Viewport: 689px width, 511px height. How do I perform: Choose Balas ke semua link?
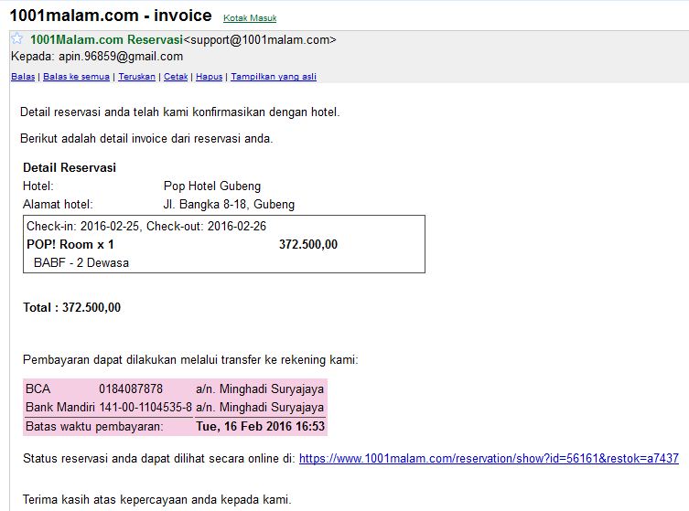(76, 77)
